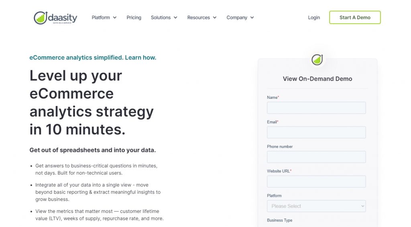Click the round logo badge above demo form
Screen dimensions: 411x227
pos(317,59)
